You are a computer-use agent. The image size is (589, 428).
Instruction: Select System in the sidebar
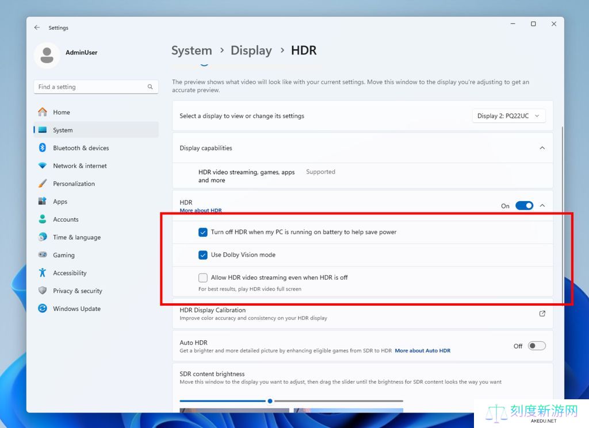(x=96, y=130)
